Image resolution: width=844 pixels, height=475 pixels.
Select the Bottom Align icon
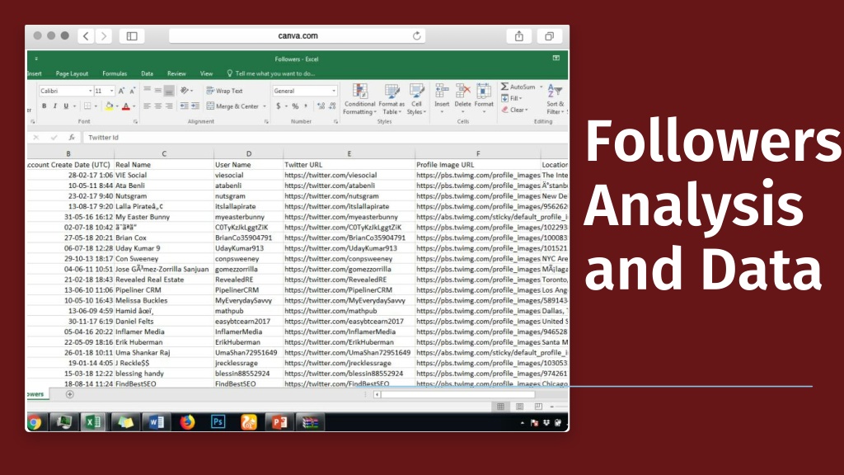(169, 91)
